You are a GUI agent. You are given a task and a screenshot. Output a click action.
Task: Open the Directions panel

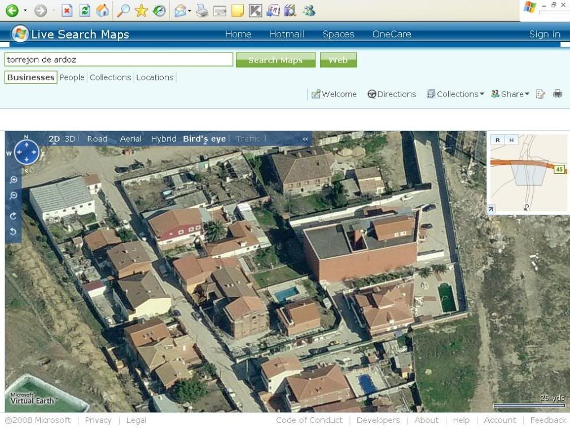coord(392,94)
